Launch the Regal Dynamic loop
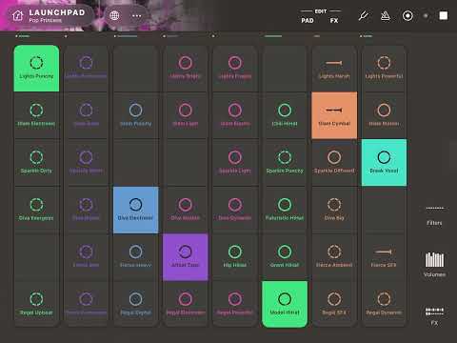Image resolution: width=457 pixels, height=343 pixels. (x=384, y=304)
